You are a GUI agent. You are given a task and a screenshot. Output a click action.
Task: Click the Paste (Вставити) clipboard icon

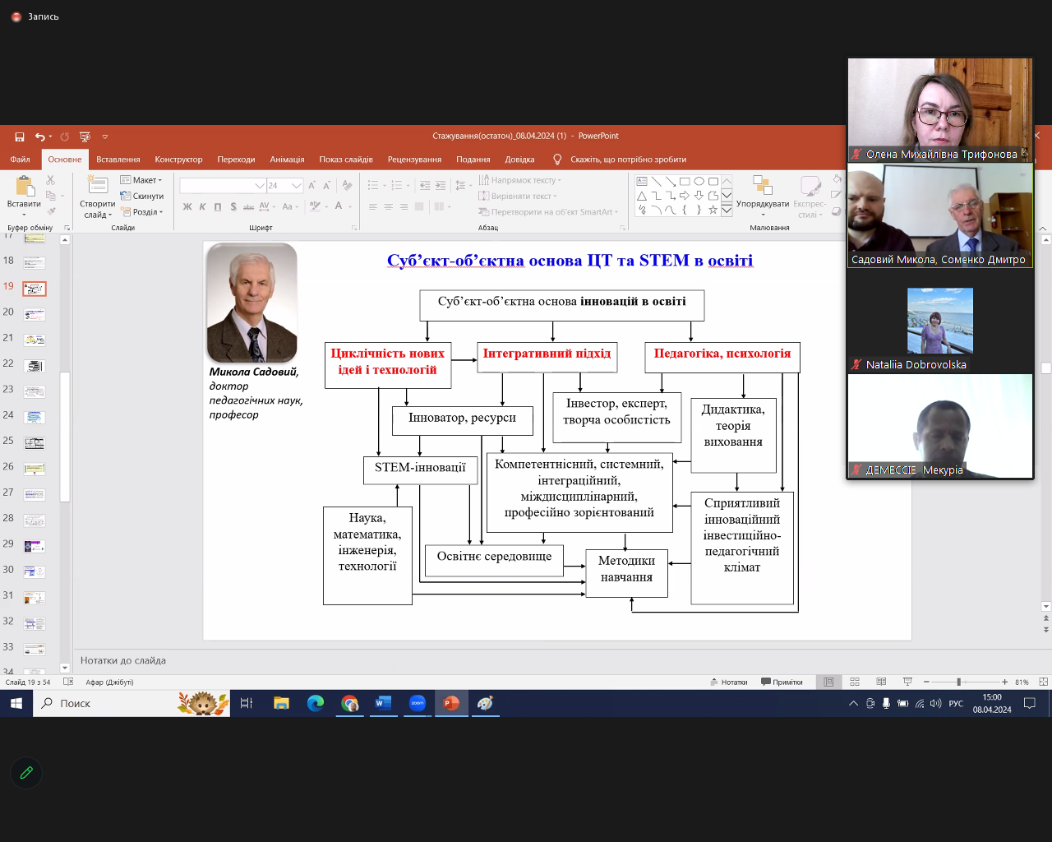click(x=23, y=187)
